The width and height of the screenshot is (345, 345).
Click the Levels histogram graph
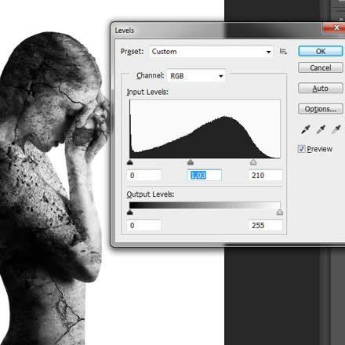click(x=205, y=129)
